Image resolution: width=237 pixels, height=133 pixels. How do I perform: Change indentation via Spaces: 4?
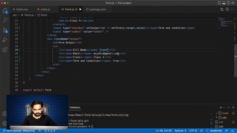point(180,130)
